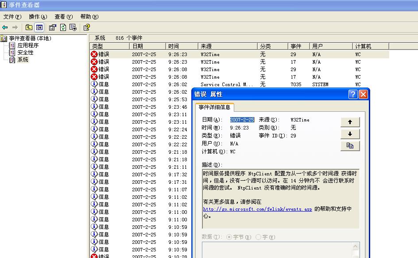Open the toolbar Help icon
This screenshot has height=258, width=418.
click(x=87, y=27)
